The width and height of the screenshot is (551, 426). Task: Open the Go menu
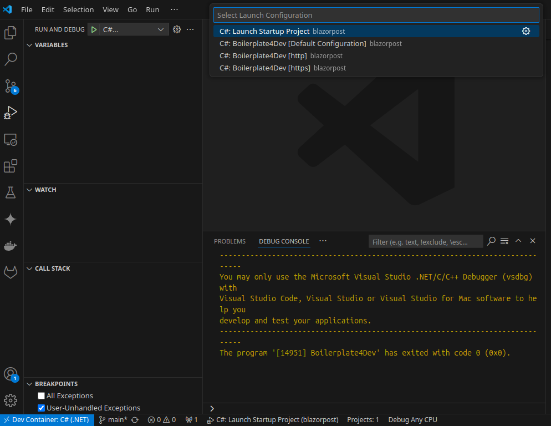coord(132,9)
